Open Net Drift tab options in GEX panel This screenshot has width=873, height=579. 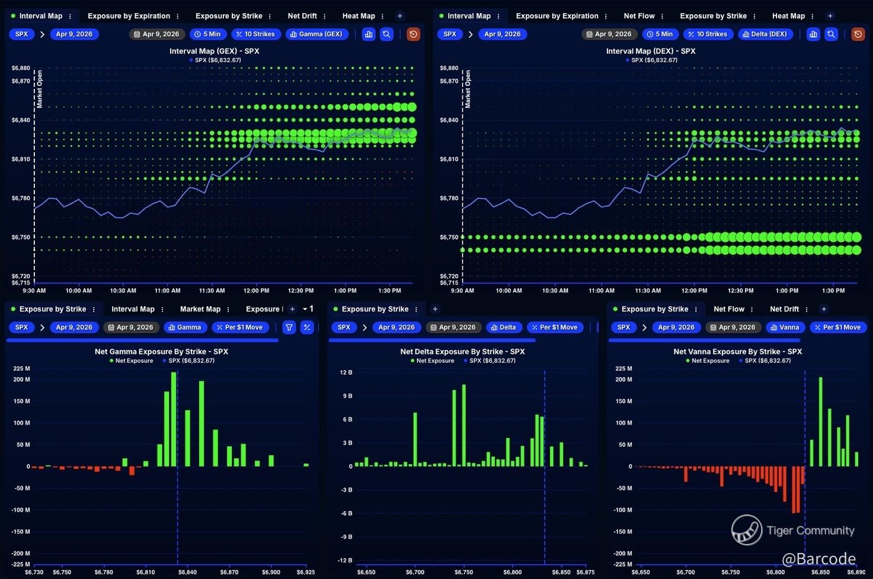[324, 16]
